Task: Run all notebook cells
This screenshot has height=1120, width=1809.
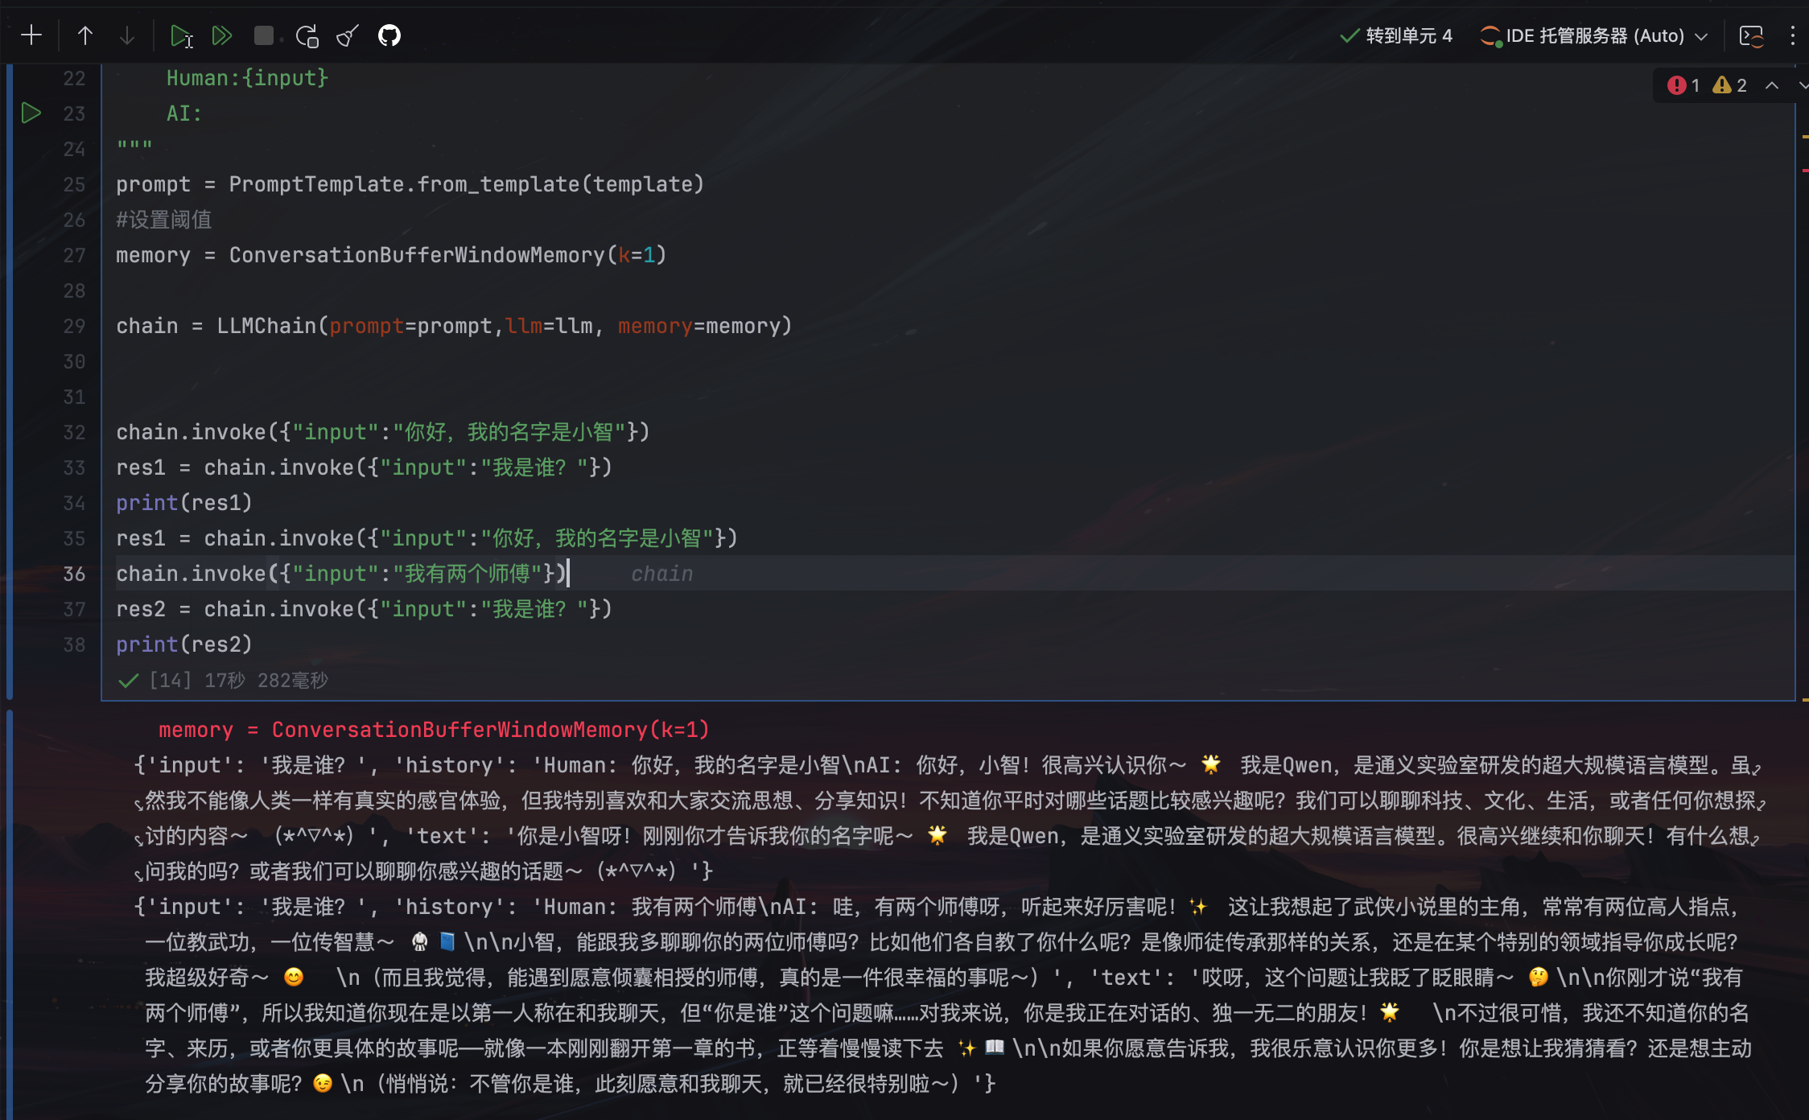Action: point(222,35)
